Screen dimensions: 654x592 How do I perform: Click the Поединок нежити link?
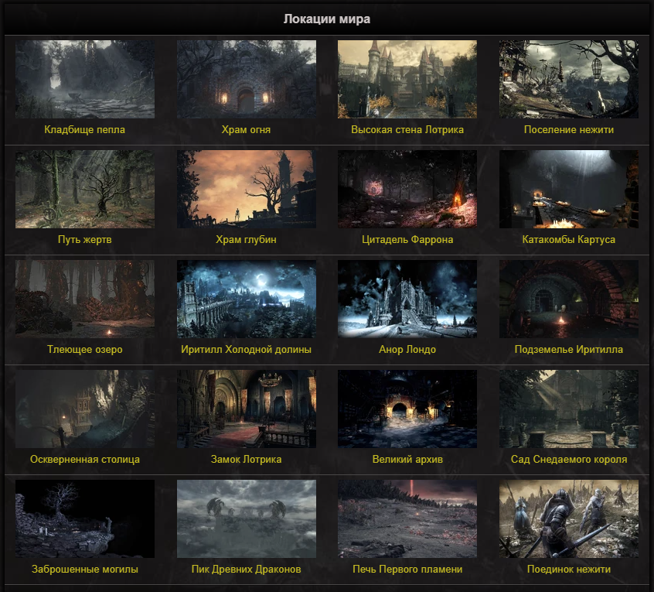(569, 569)
